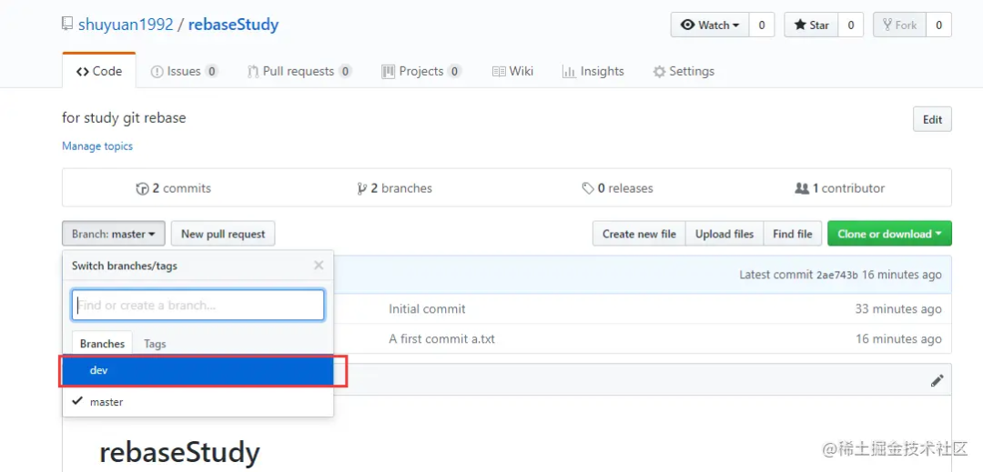Toggle the Branch: master dropdown
The image size is (983, 472).
(114, 234)
